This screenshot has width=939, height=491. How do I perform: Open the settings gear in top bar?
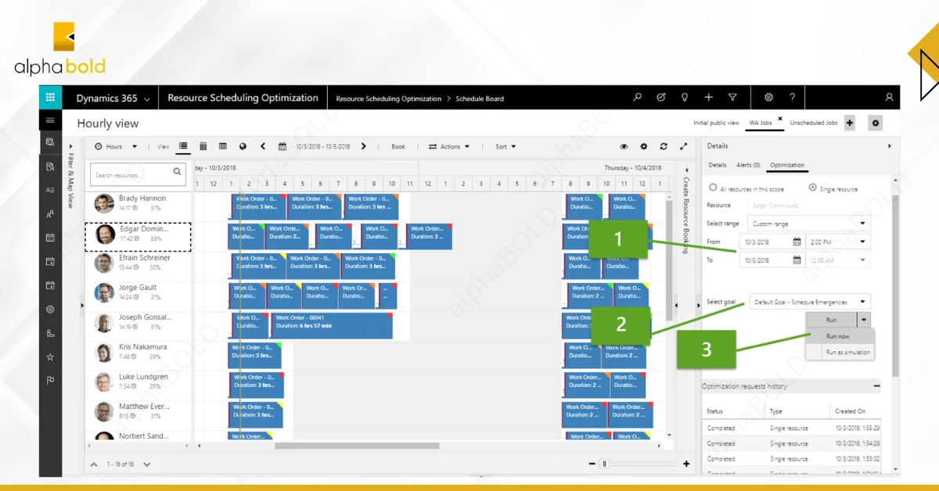(x=768, y=98)
